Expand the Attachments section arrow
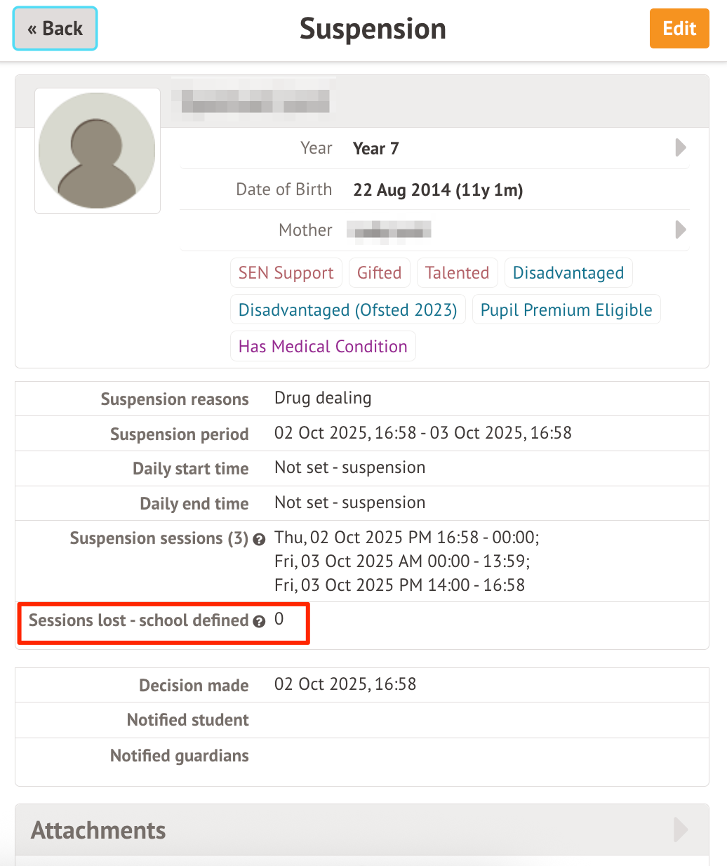The image size is (727, 866). [x=680, y=830]
